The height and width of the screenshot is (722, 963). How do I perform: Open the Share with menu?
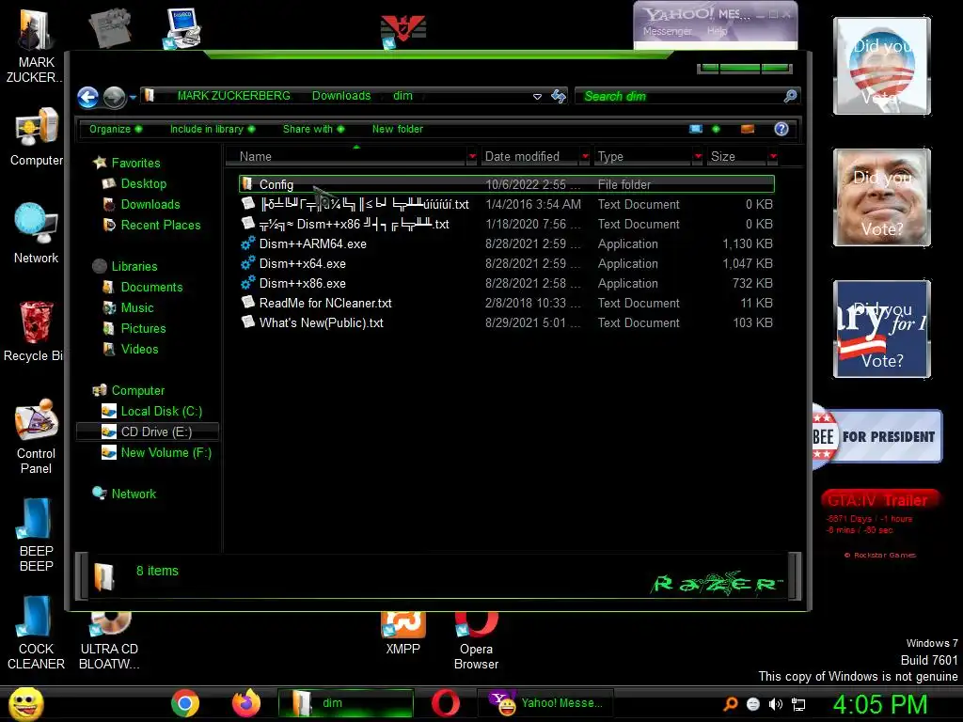[x=313, y=129]
